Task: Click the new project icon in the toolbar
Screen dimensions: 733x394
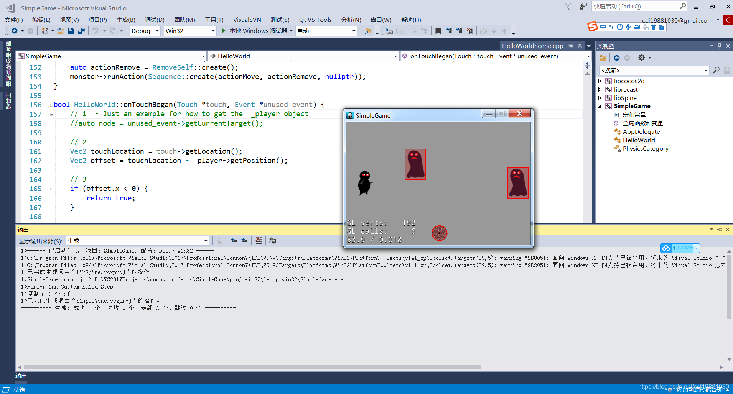Action: 44,31
